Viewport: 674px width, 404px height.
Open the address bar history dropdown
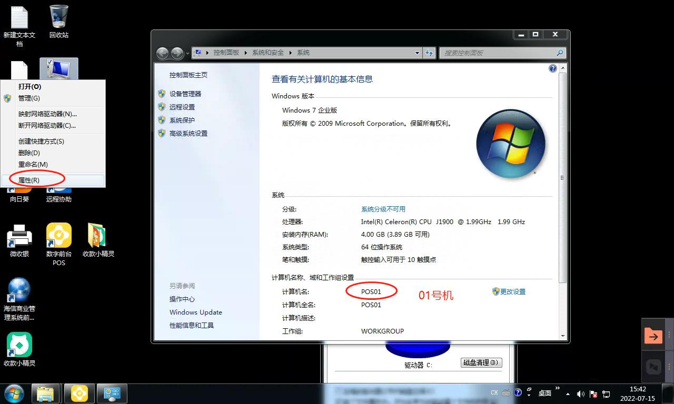point(417,53)
